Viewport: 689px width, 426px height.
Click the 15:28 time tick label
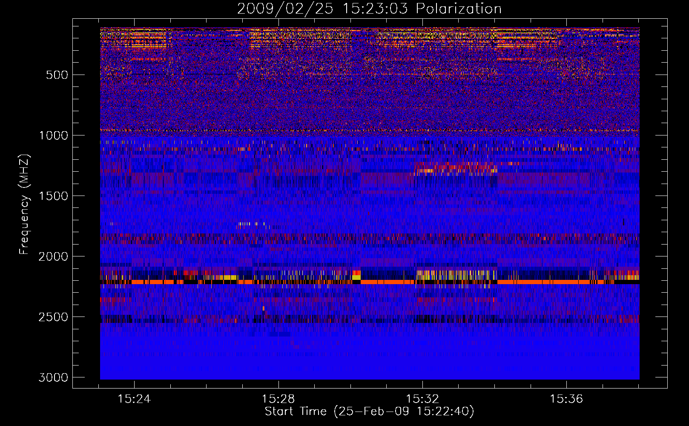[x=278, y=399]
